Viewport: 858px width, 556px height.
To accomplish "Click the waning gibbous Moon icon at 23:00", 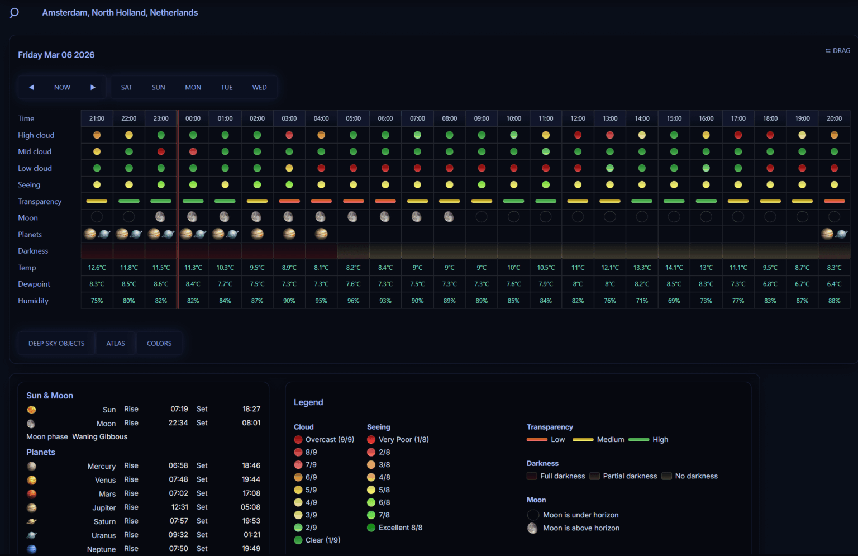I will tap(161, 217).
